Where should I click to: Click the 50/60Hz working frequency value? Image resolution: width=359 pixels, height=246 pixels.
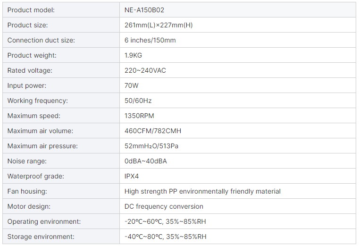tap(138, 101)
